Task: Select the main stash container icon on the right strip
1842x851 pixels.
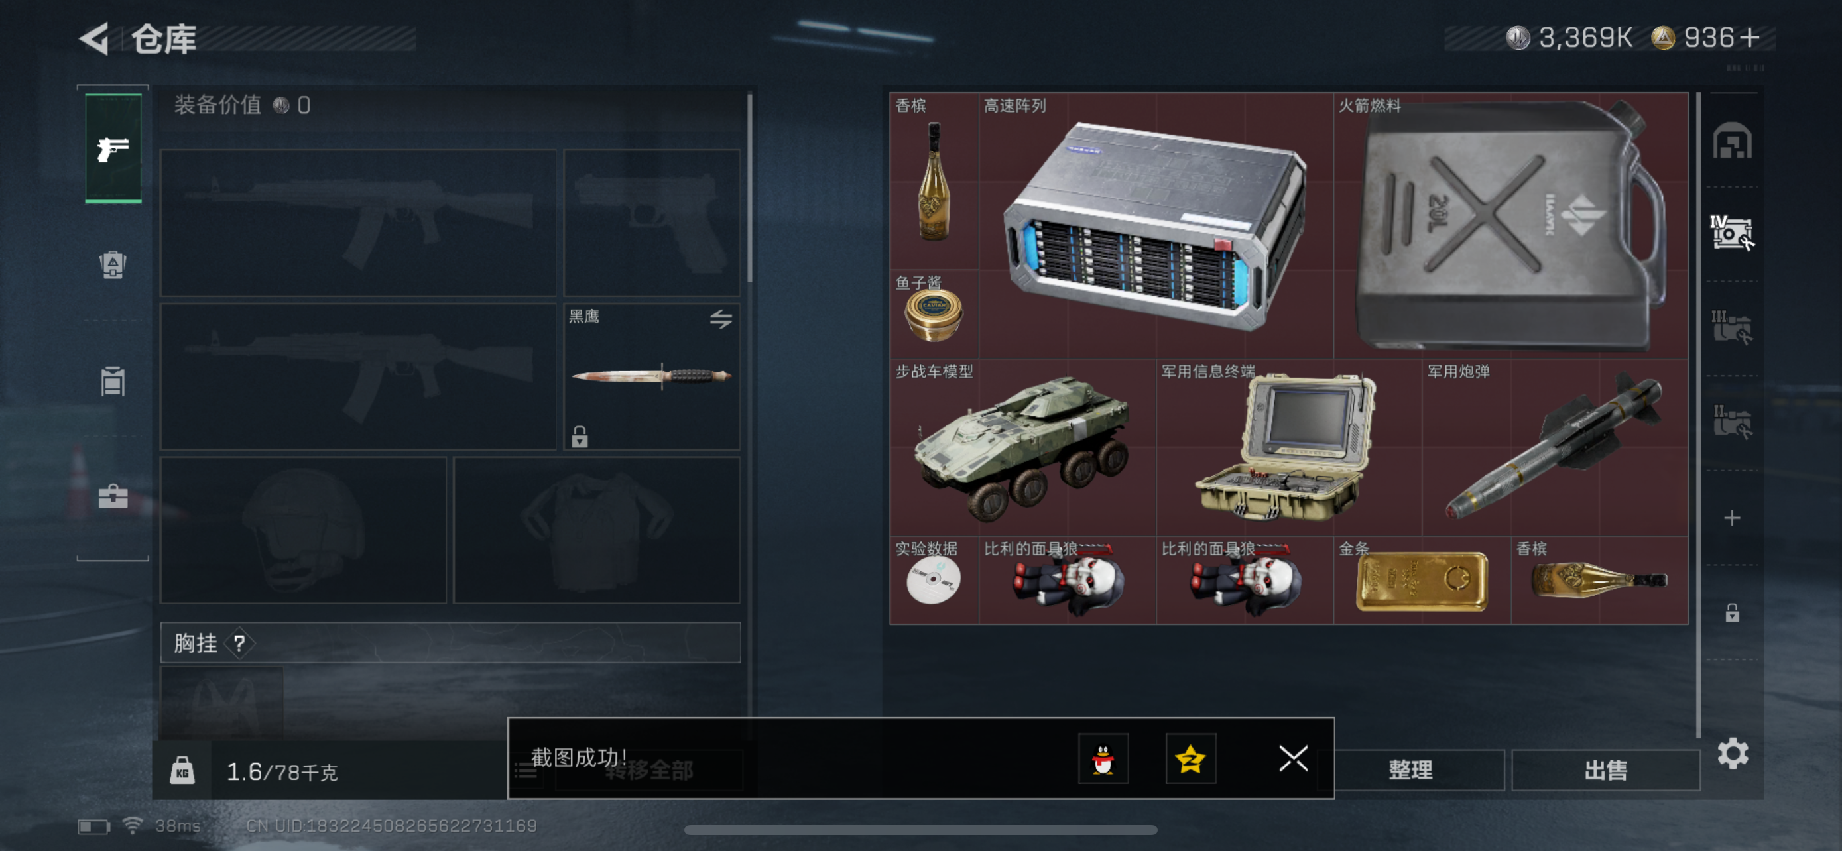Action: [x=1732, y=141]
